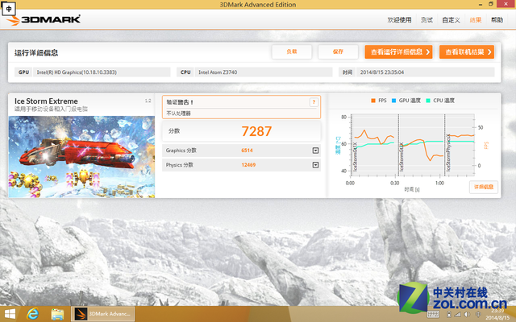Select the 结果 tab

475,20
